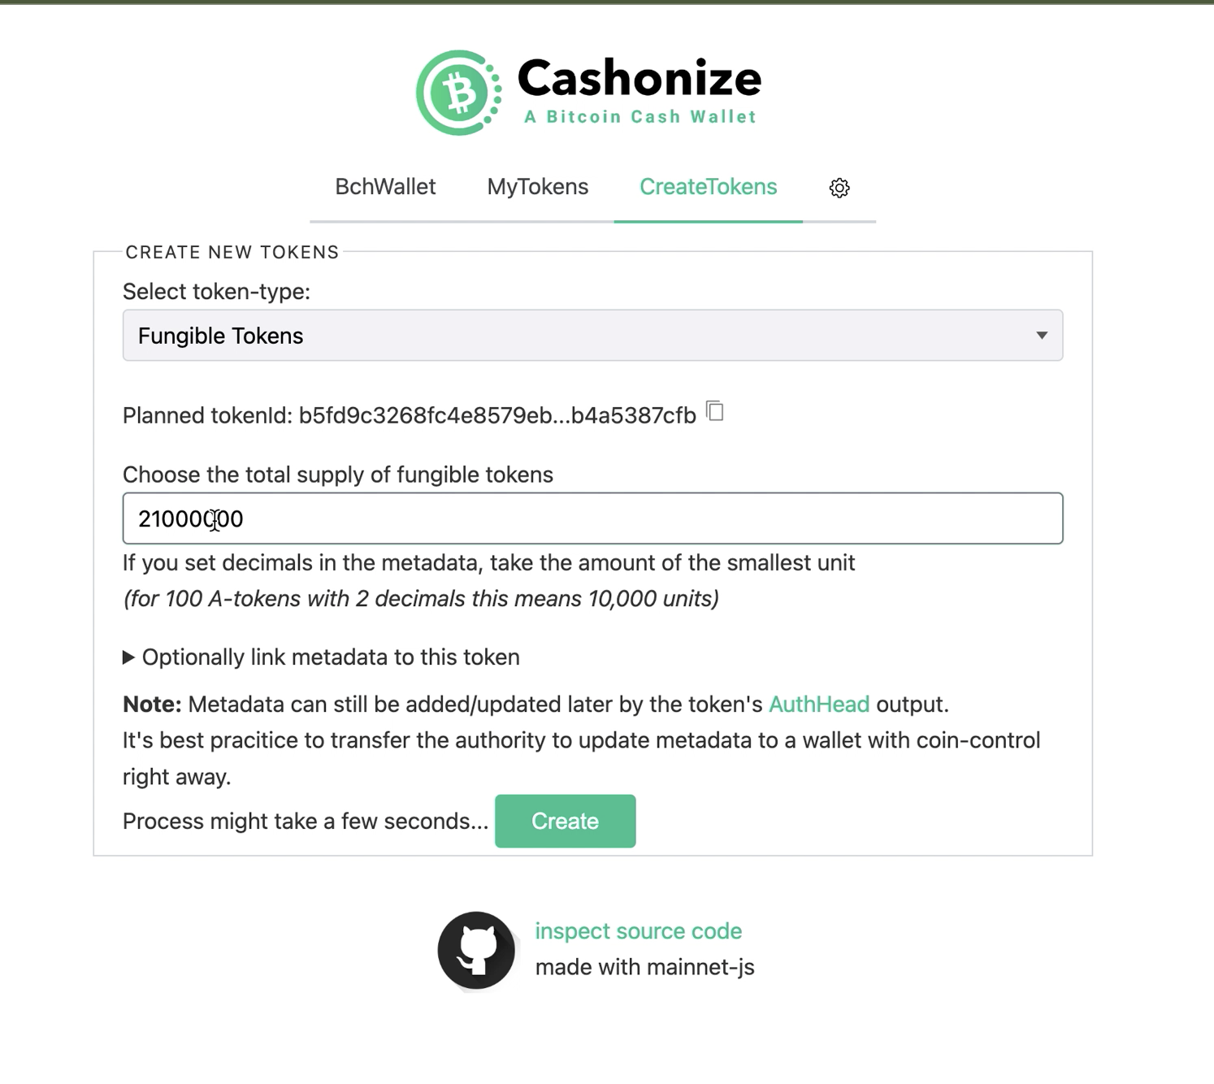Screen dimensions: 1214x1084
Task: Select the total supply input field
Action: [592, 518]
